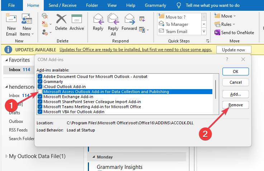Collapse the henderson account folder
The image size is (264, 171).
(x=6, y=87)
